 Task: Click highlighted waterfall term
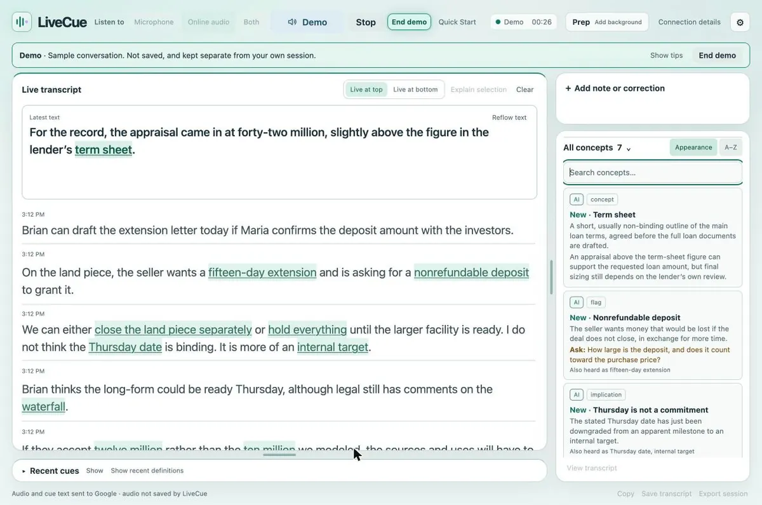tap(44, 407)
